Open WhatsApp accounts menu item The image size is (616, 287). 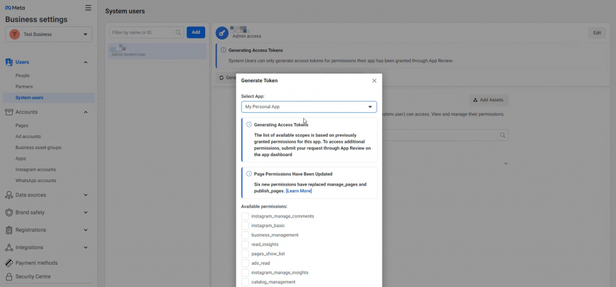tap(35, 180)
